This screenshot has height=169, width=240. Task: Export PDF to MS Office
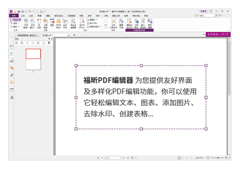tap(82, 24)
